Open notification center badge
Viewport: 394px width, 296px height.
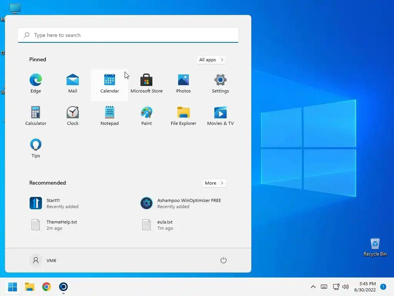(383, 287)
